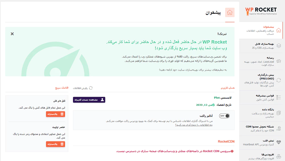Open the پیش بارگذاری (PRELOAD) menu item
Screen dimensions: 285x161
point(261,80)
